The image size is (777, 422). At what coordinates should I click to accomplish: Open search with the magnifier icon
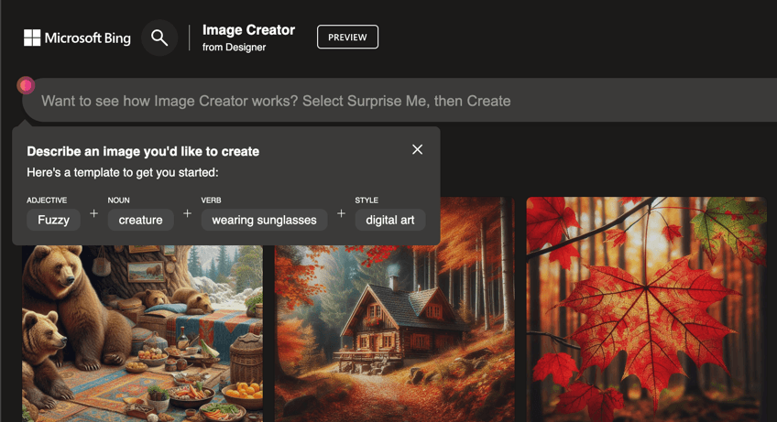(159, 38)
